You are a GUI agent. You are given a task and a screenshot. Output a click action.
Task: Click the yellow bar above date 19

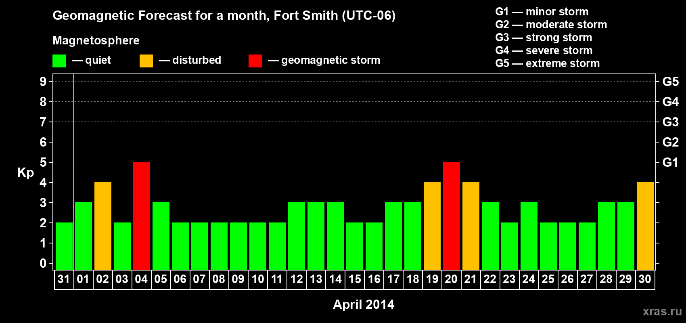[x=432, y=226]
